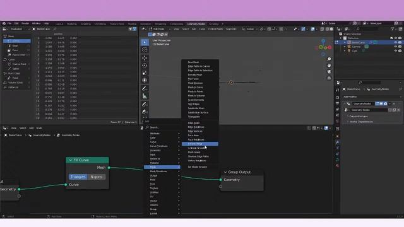Viewport: 404px width, 227px height.
Task: Open the Tool properties tab
Action: [x=338, y=90]
